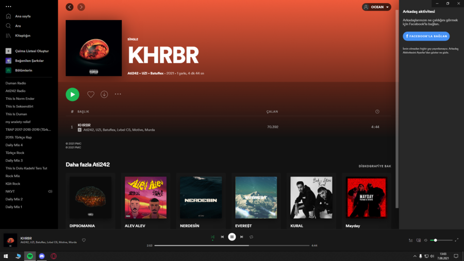This screenshot has height=261, width=464.
Task: Toggle repeat in player controls
Action: [251, 237]
